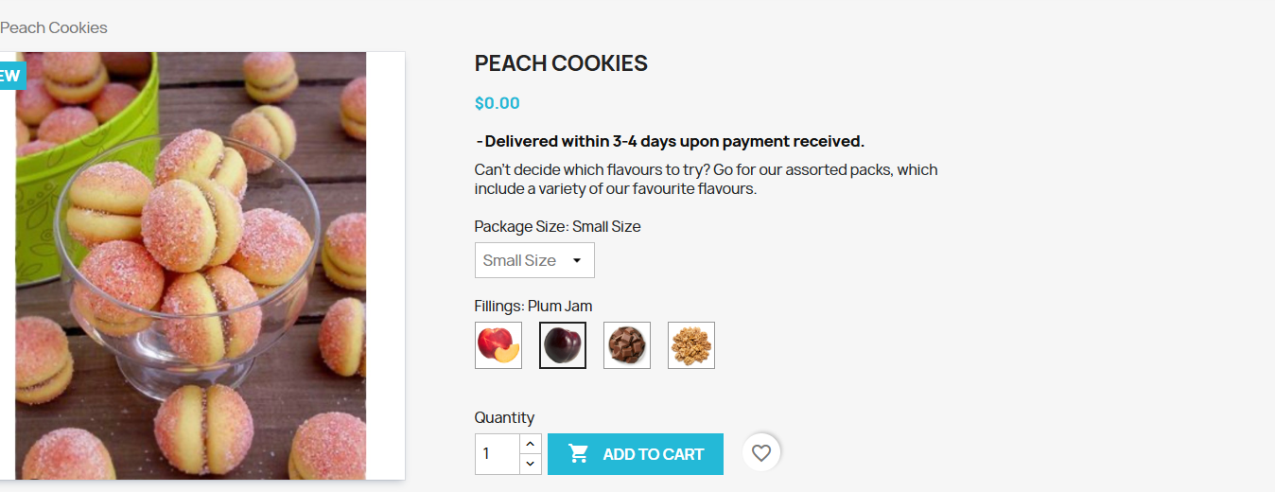The height and width of the screenshot is (492, 1275).
Task: Select the Plum Jam filling swatch
Action: [x=563, y=345]
